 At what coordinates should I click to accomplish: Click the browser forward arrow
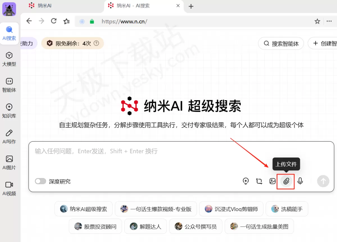pos(42,21)
